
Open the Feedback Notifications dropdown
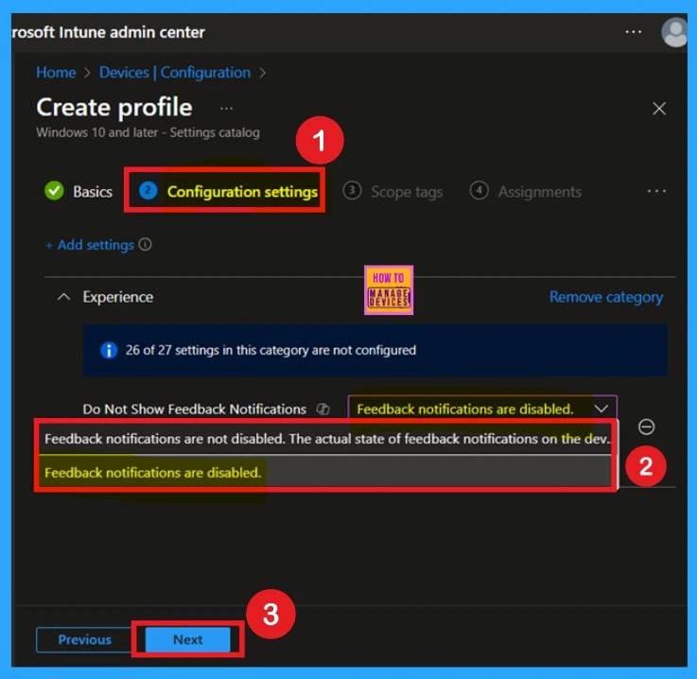[482, 409]
